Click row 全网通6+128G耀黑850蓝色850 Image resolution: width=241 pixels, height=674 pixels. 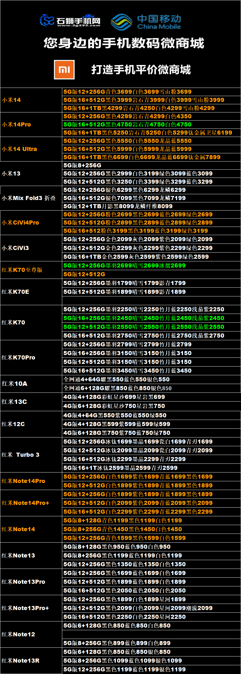pos(151,388)
